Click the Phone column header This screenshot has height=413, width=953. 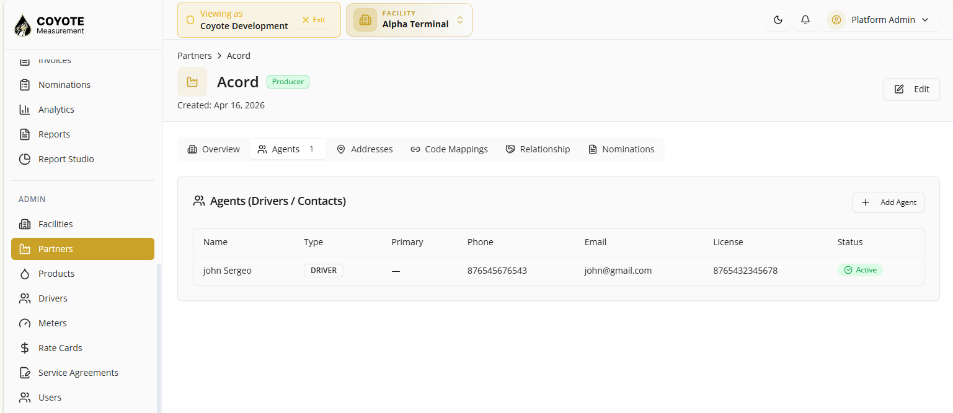[x=481, y=242]
